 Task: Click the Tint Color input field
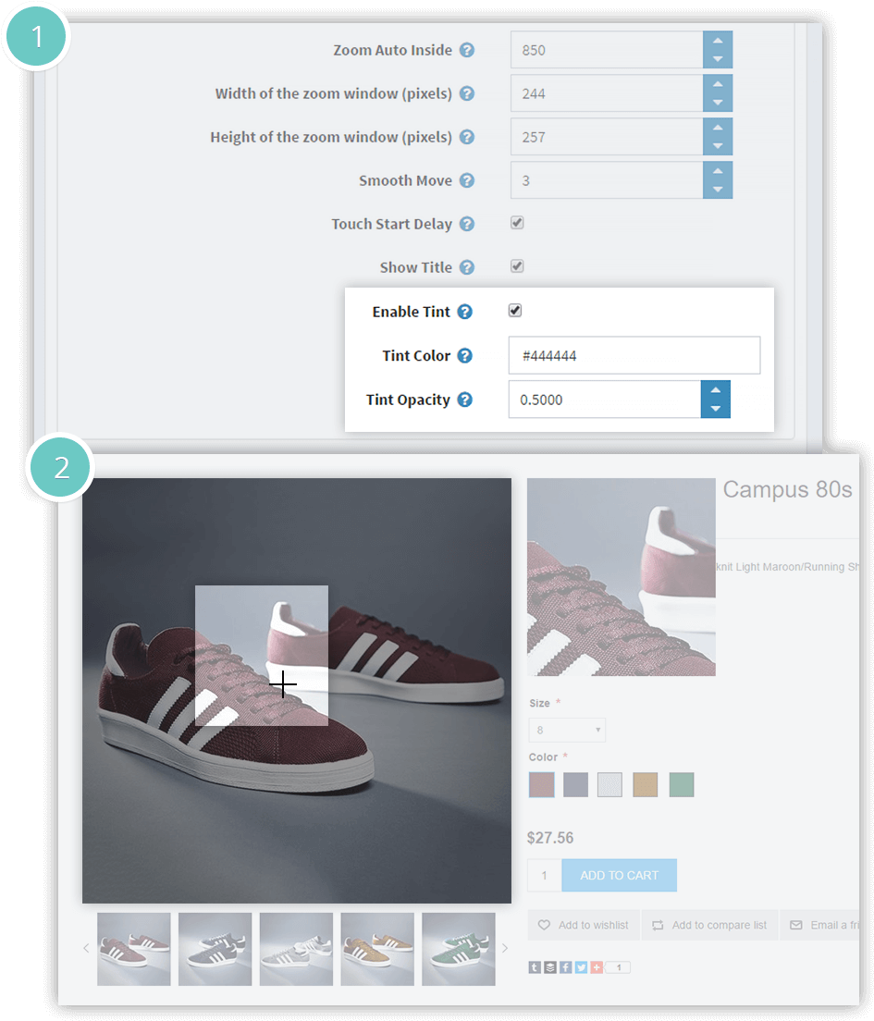click(634, 355)
